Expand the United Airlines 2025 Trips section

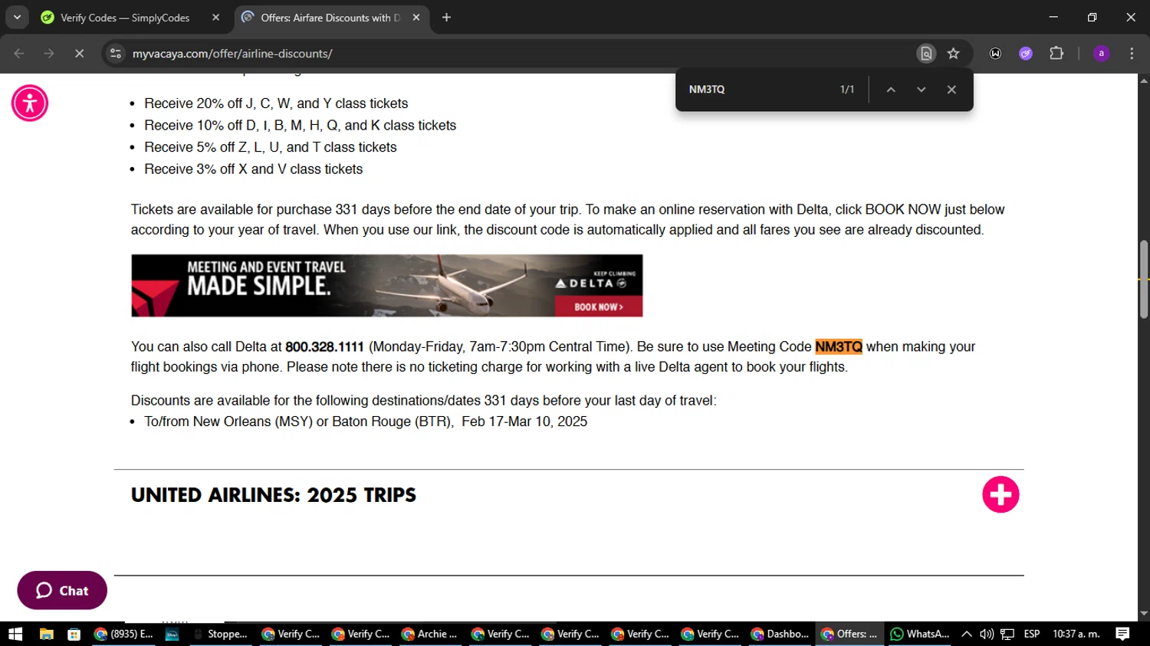(x=1001, y=494)
